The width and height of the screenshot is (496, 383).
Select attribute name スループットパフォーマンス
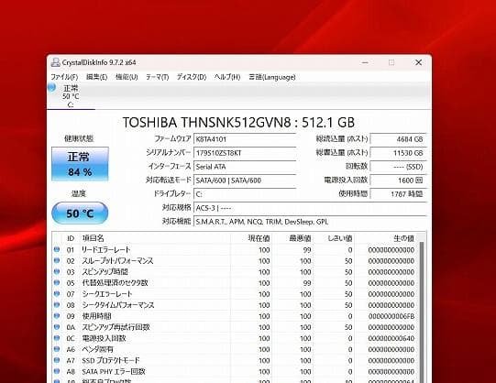pyautogui.click(x=117, y=261)
